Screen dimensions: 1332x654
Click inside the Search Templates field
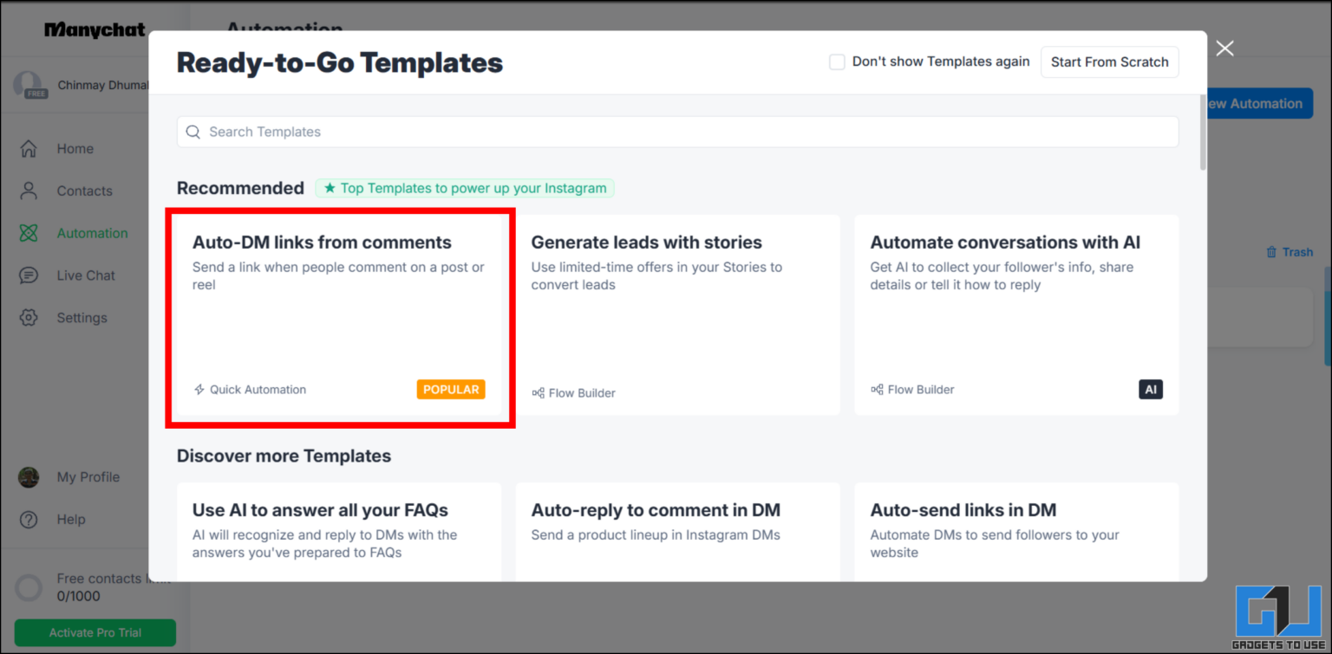pos(607,131)
